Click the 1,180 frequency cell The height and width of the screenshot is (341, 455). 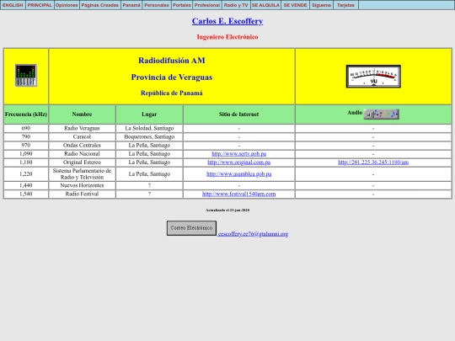click(26, 163)
